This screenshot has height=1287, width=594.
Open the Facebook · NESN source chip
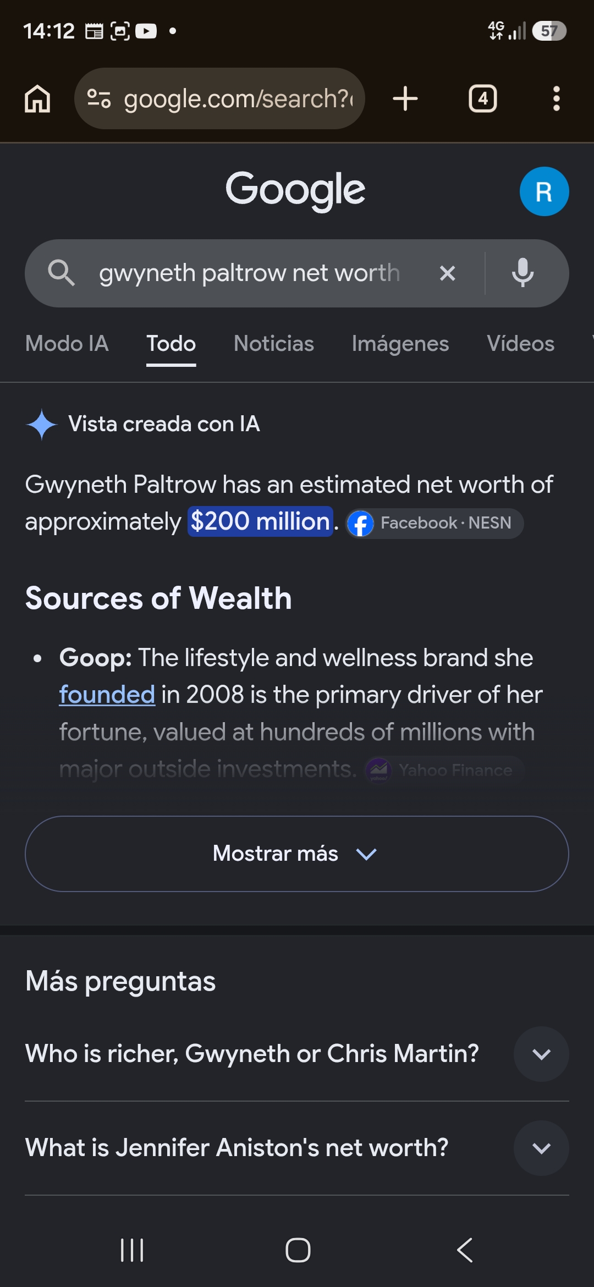pos(435,523)
